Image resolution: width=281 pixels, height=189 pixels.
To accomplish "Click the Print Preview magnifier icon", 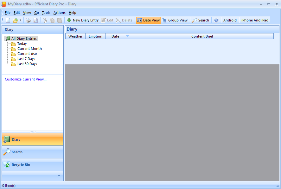I will pos(36,20).
